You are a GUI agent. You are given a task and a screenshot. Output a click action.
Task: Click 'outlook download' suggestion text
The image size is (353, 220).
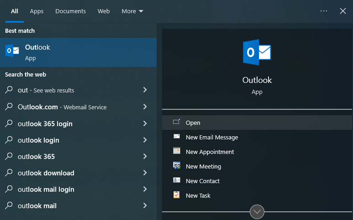coord(46,173)
